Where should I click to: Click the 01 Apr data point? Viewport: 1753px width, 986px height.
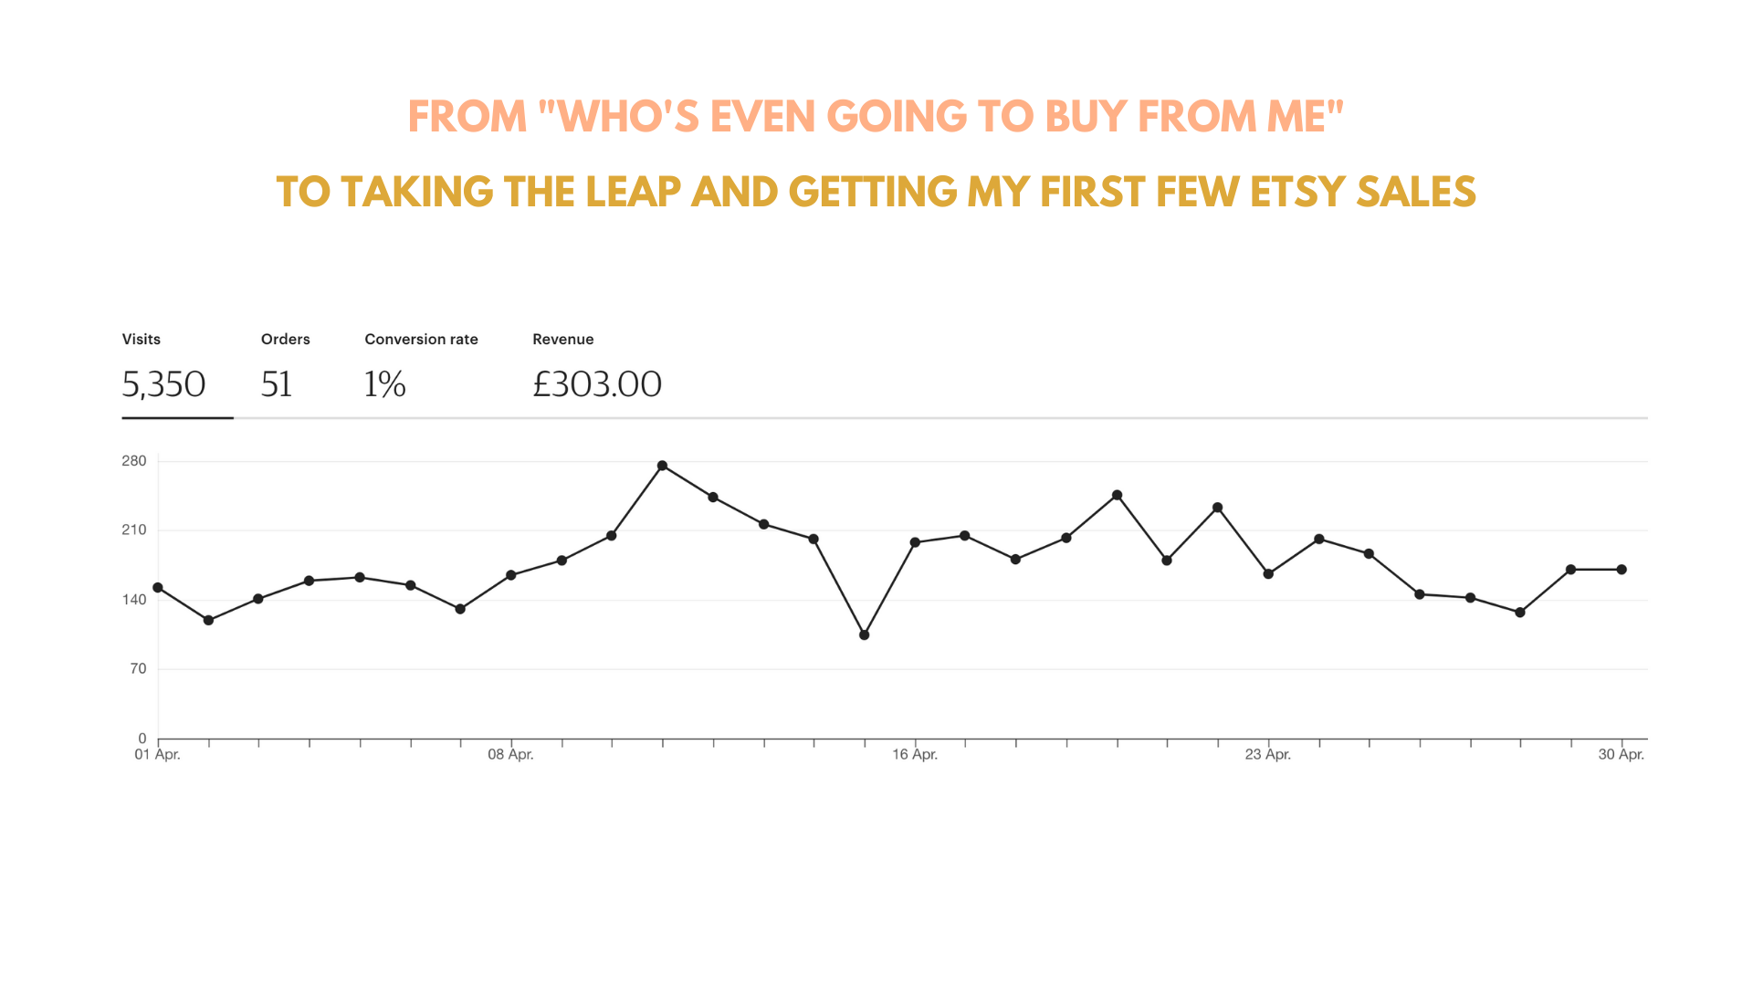[158, 588]
